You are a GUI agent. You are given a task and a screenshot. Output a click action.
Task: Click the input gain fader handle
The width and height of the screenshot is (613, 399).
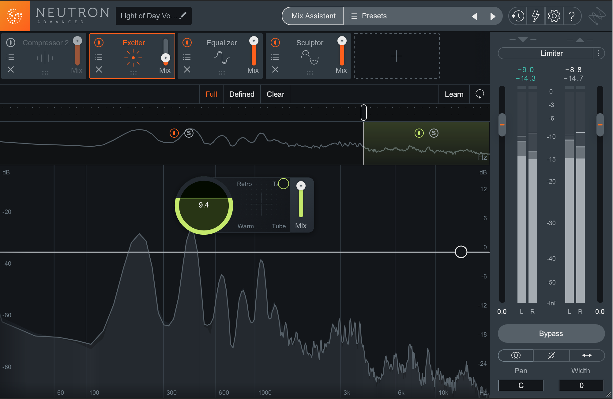point(502,125)
